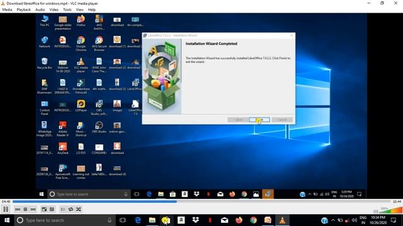Pause the video playback
The width and height of the screenshot is (403, 226).
pyautogui.click(x=6, y=209)
